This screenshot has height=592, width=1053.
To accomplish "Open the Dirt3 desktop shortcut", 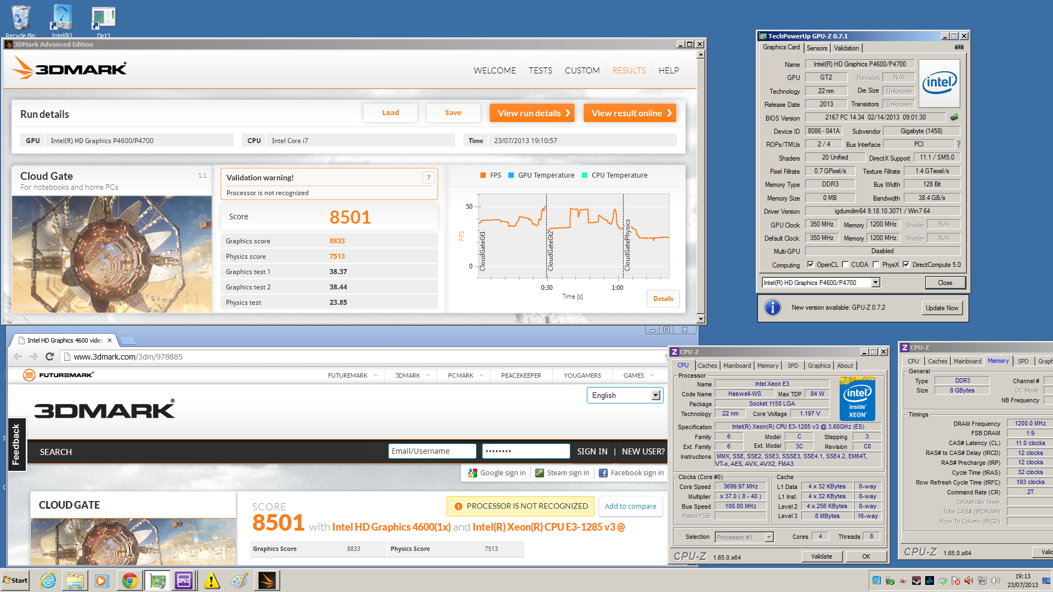I will (103, 21).
